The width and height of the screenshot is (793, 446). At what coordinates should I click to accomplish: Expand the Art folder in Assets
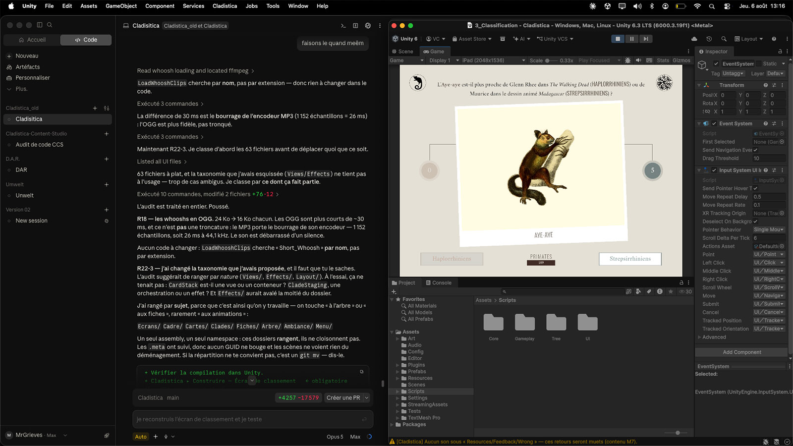click(397, 339)
